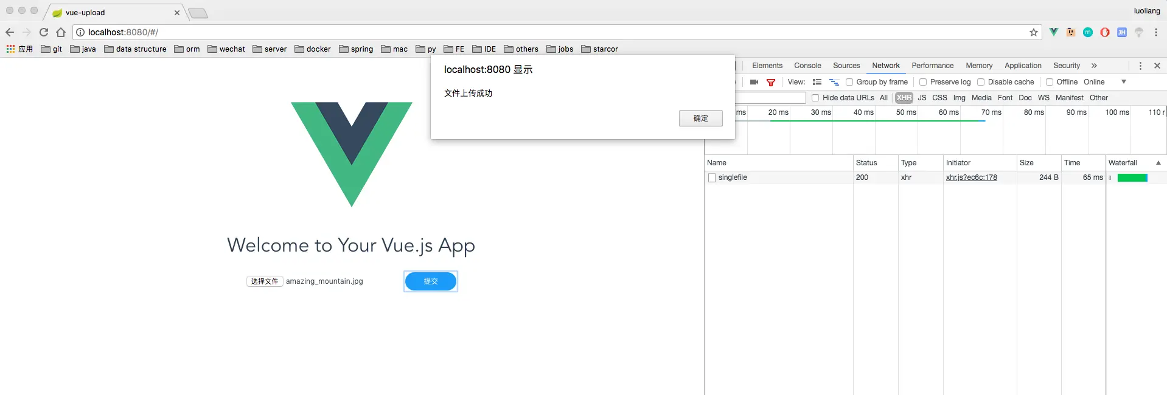Switch to large request rows view

(x=817, y=82)
